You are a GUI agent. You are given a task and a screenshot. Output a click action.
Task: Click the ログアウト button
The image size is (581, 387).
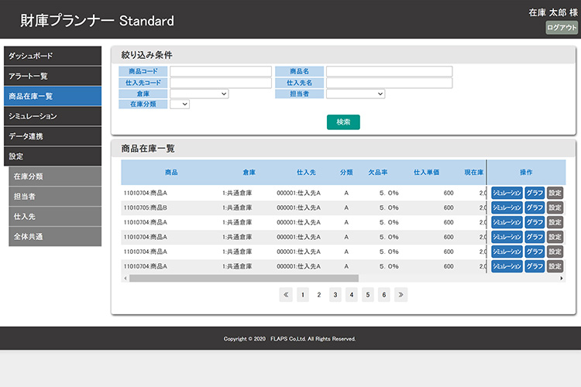coord(562,28)
